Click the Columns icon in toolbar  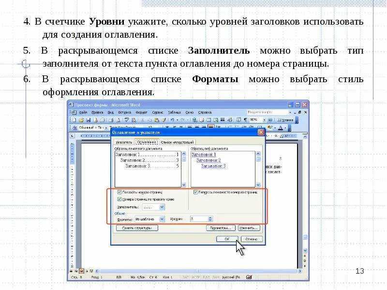(223, 120)
